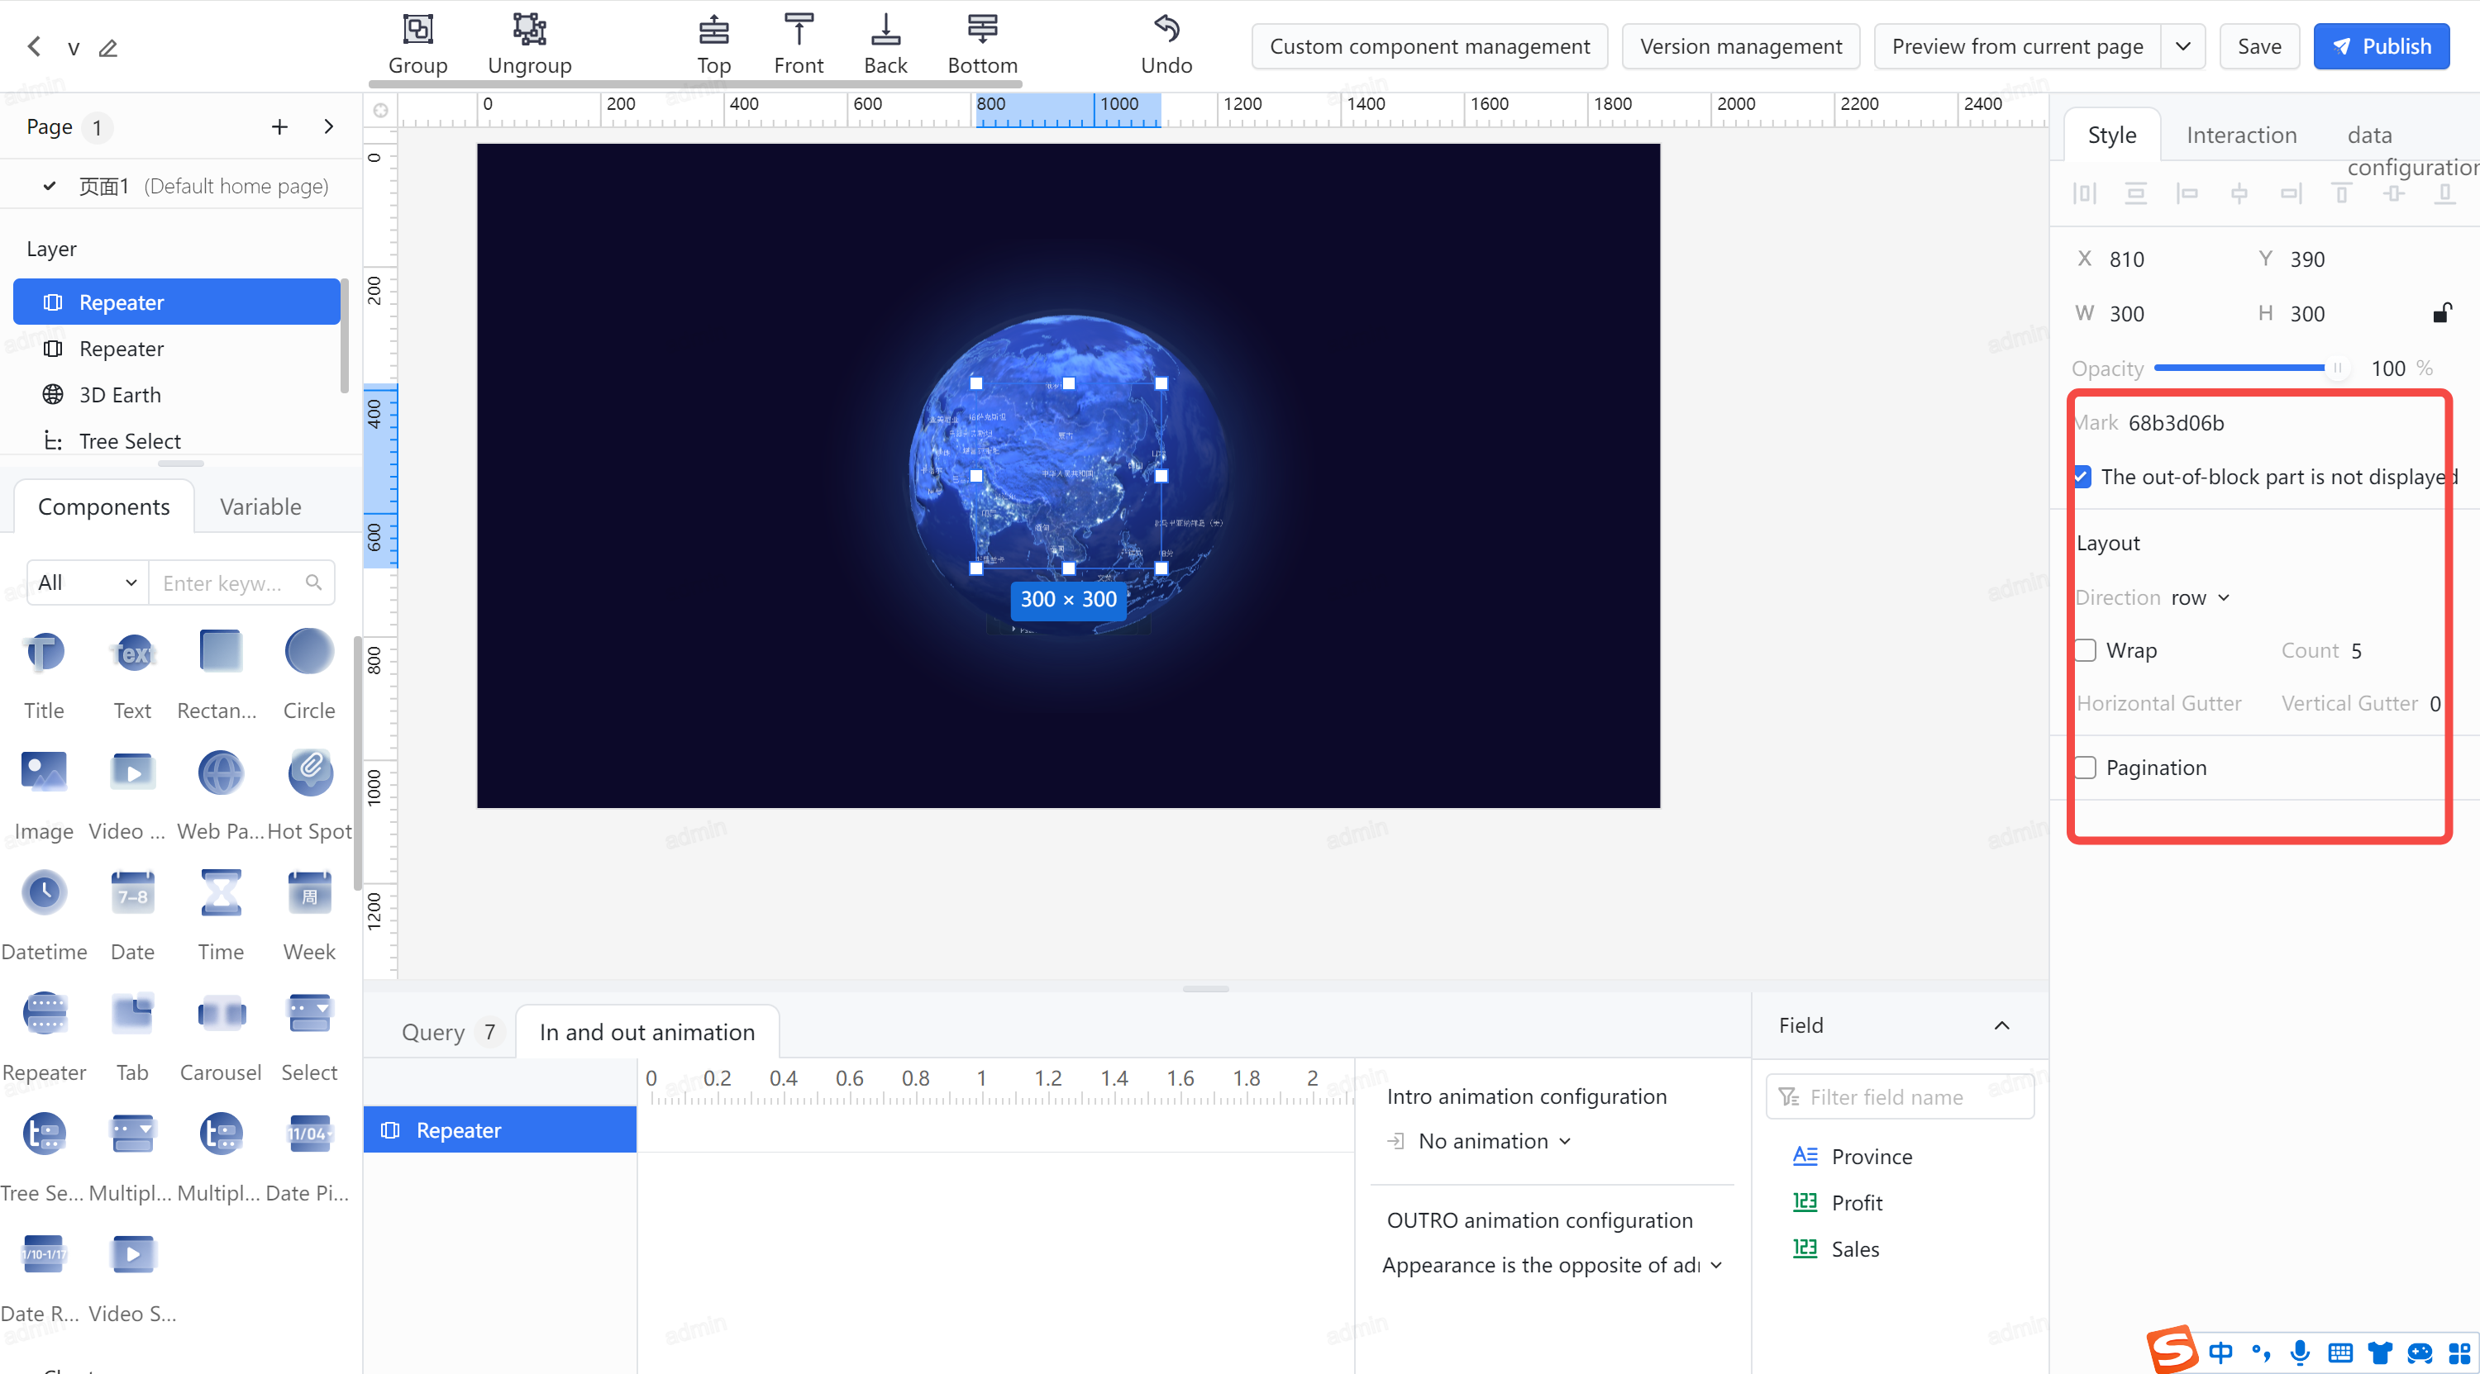Switch to the Variable tab
Image resolution: width=2480 pixels, height=1374 pixels.
click(260, 506)
